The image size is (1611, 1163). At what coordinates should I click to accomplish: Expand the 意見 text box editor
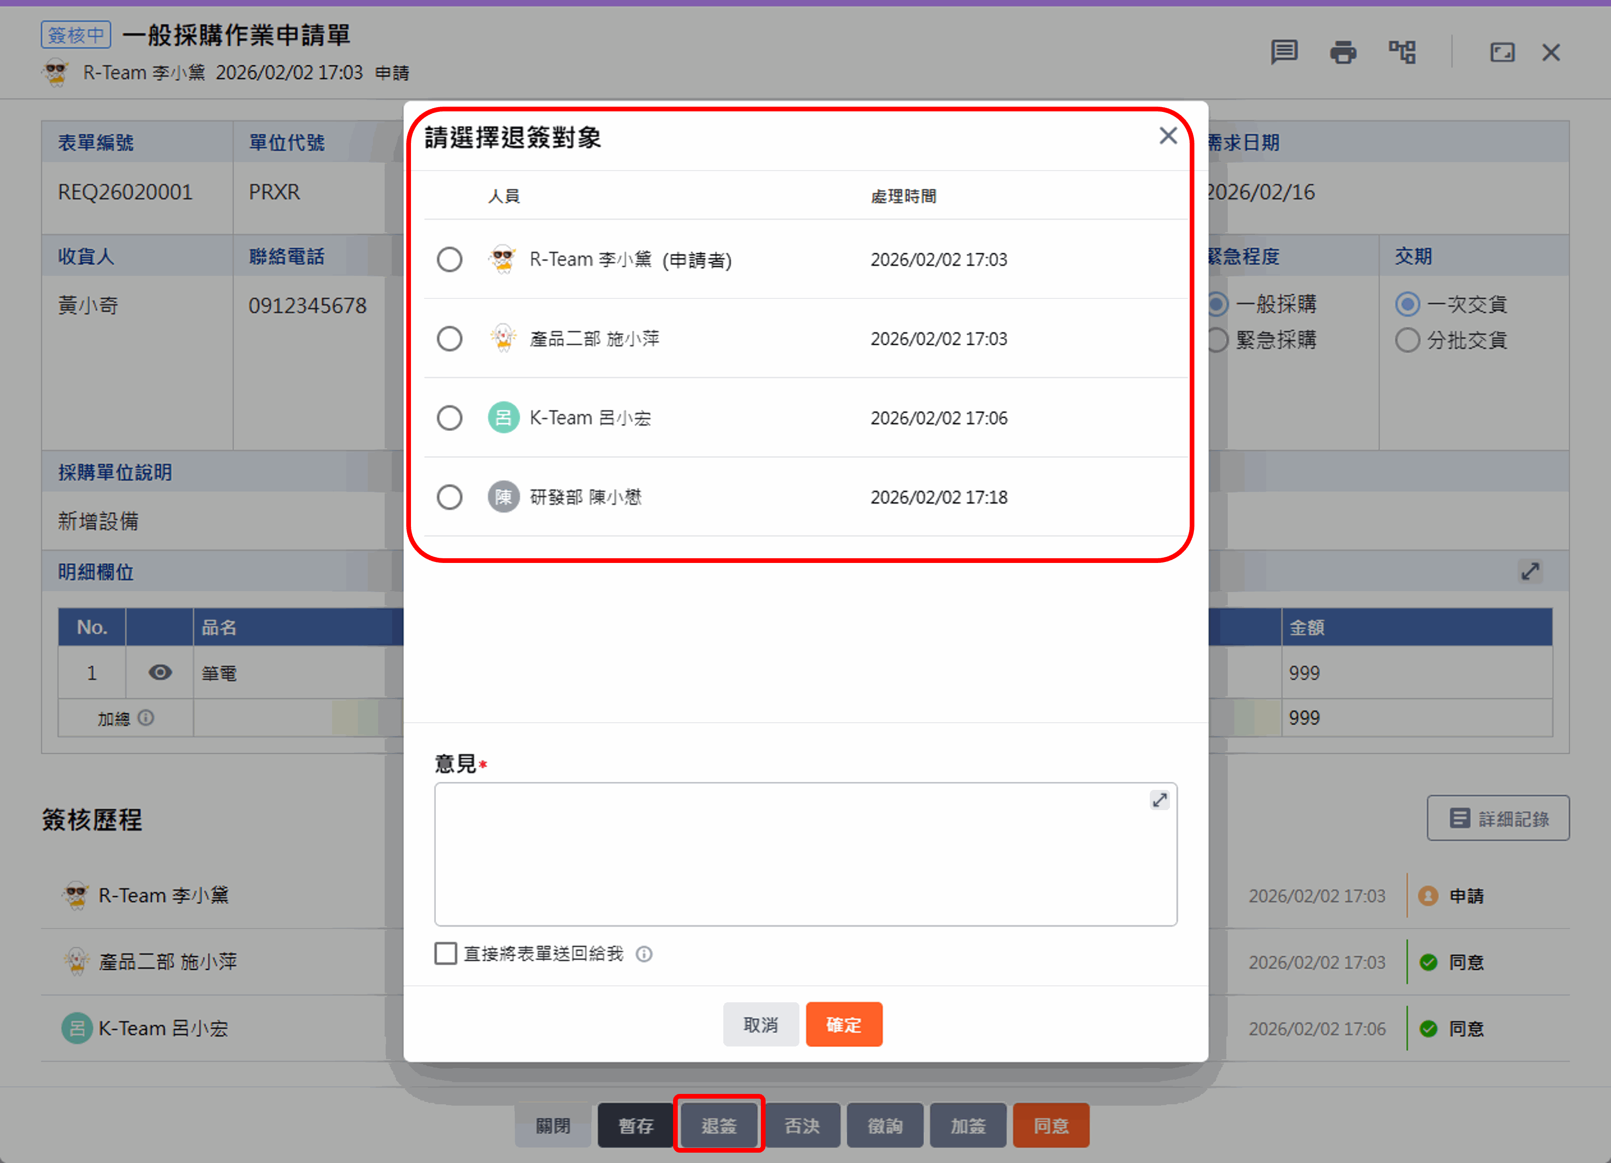[1159, 800]
